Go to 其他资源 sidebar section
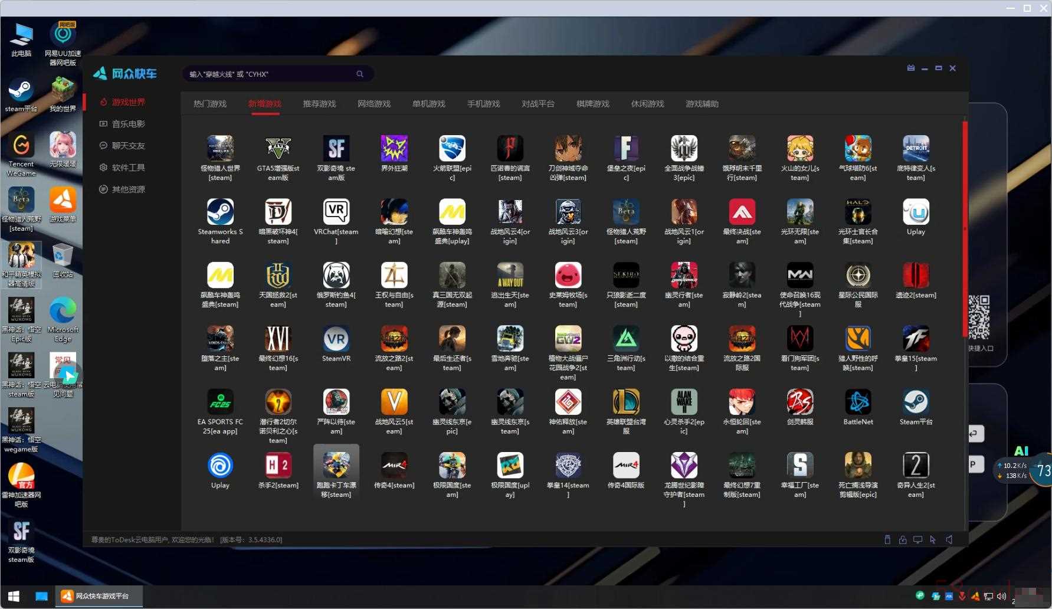1052x609 pixels. tap(128, 189)
